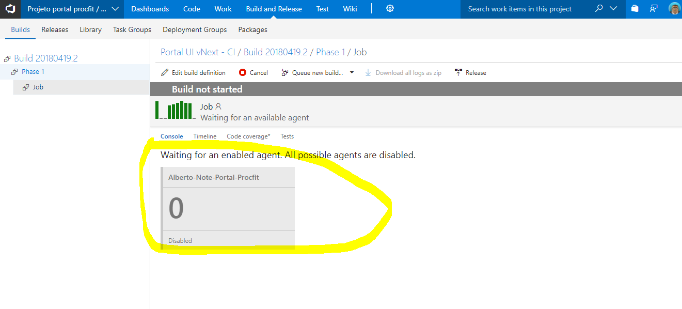682x309 pixels.
Task: Expand the search options chevron
Action: pos(612,9)
